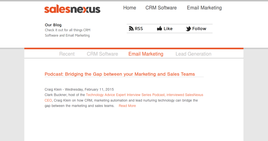This screenshot has height=141, width=268.
Task: Open the Home menu item
Action: (x=129, y=8)
